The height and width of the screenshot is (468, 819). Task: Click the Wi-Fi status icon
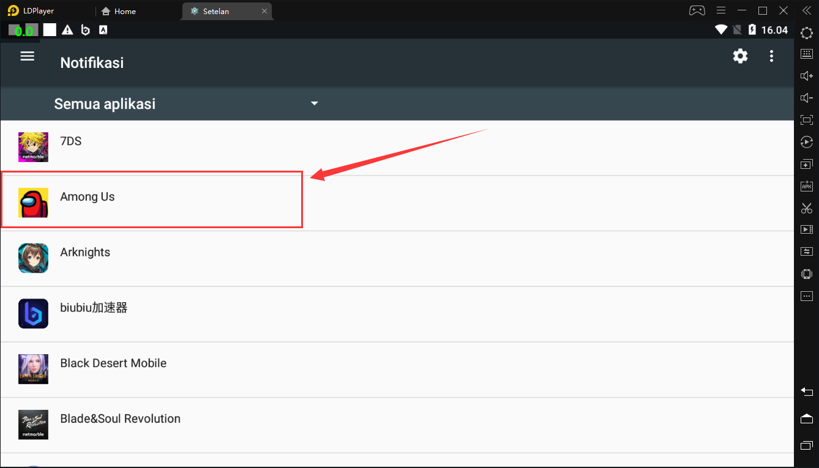coord(721,30)
